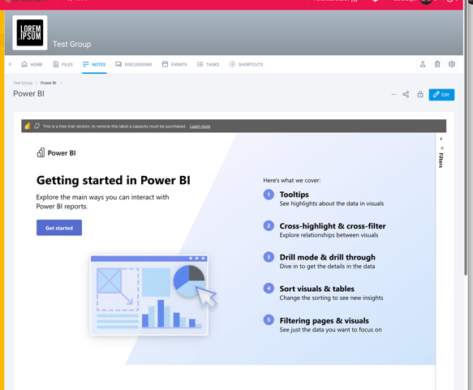Click the 'Here's what we cover:' label

tap(292, 180)
